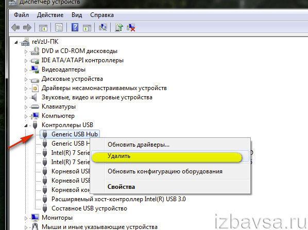Expand the Видеоадаптеры category
This screenshot has height=230, width=308.
tap(26, 70)
